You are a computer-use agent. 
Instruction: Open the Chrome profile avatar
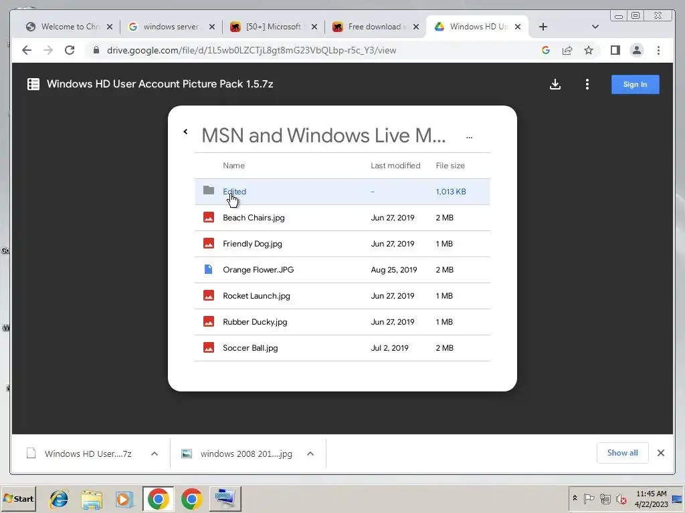(x=637, y=50)
